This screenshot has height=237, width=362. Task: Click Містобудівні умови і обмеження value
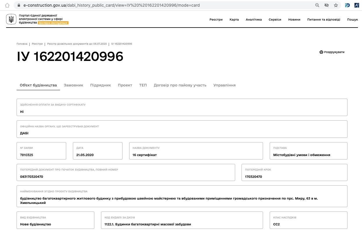(302, 155)
